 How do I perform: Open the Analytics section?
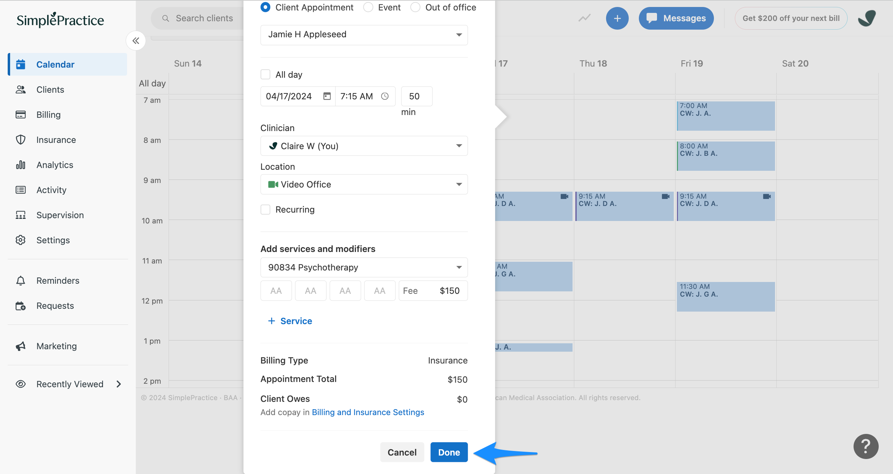[54, 165]
